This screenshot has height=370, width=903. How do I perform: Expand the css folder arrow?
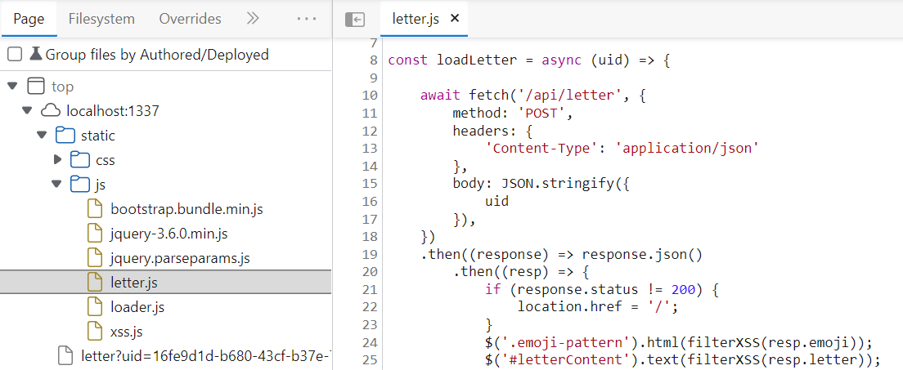(57, 159)
